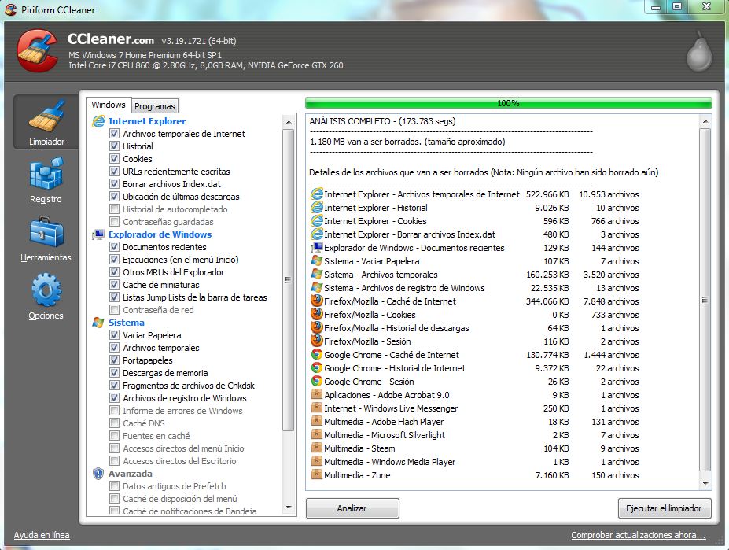Click Ejecutar el limpiador button
729x550 pixels.
pyautogui.click(x=665, y=508)
